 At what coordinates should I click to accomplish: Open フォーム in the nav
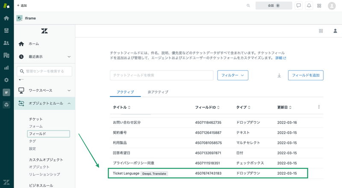(36, 126)
